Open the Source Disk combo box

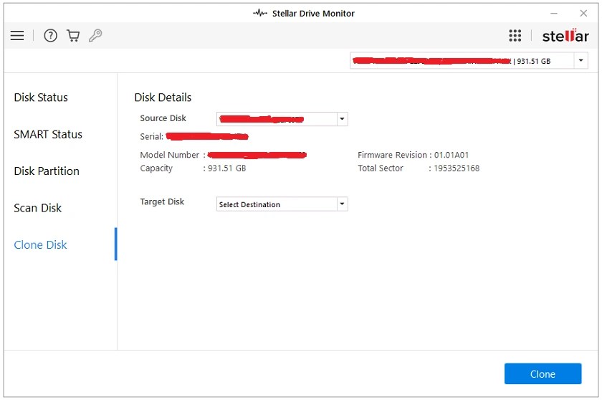click(282, 119)
